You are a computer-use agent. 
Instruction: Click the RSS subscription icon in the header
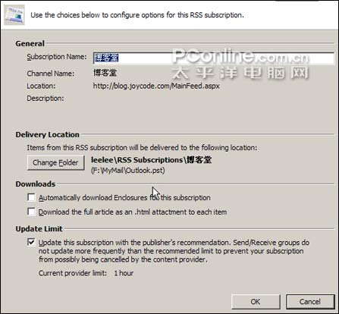tap(14, 14)
